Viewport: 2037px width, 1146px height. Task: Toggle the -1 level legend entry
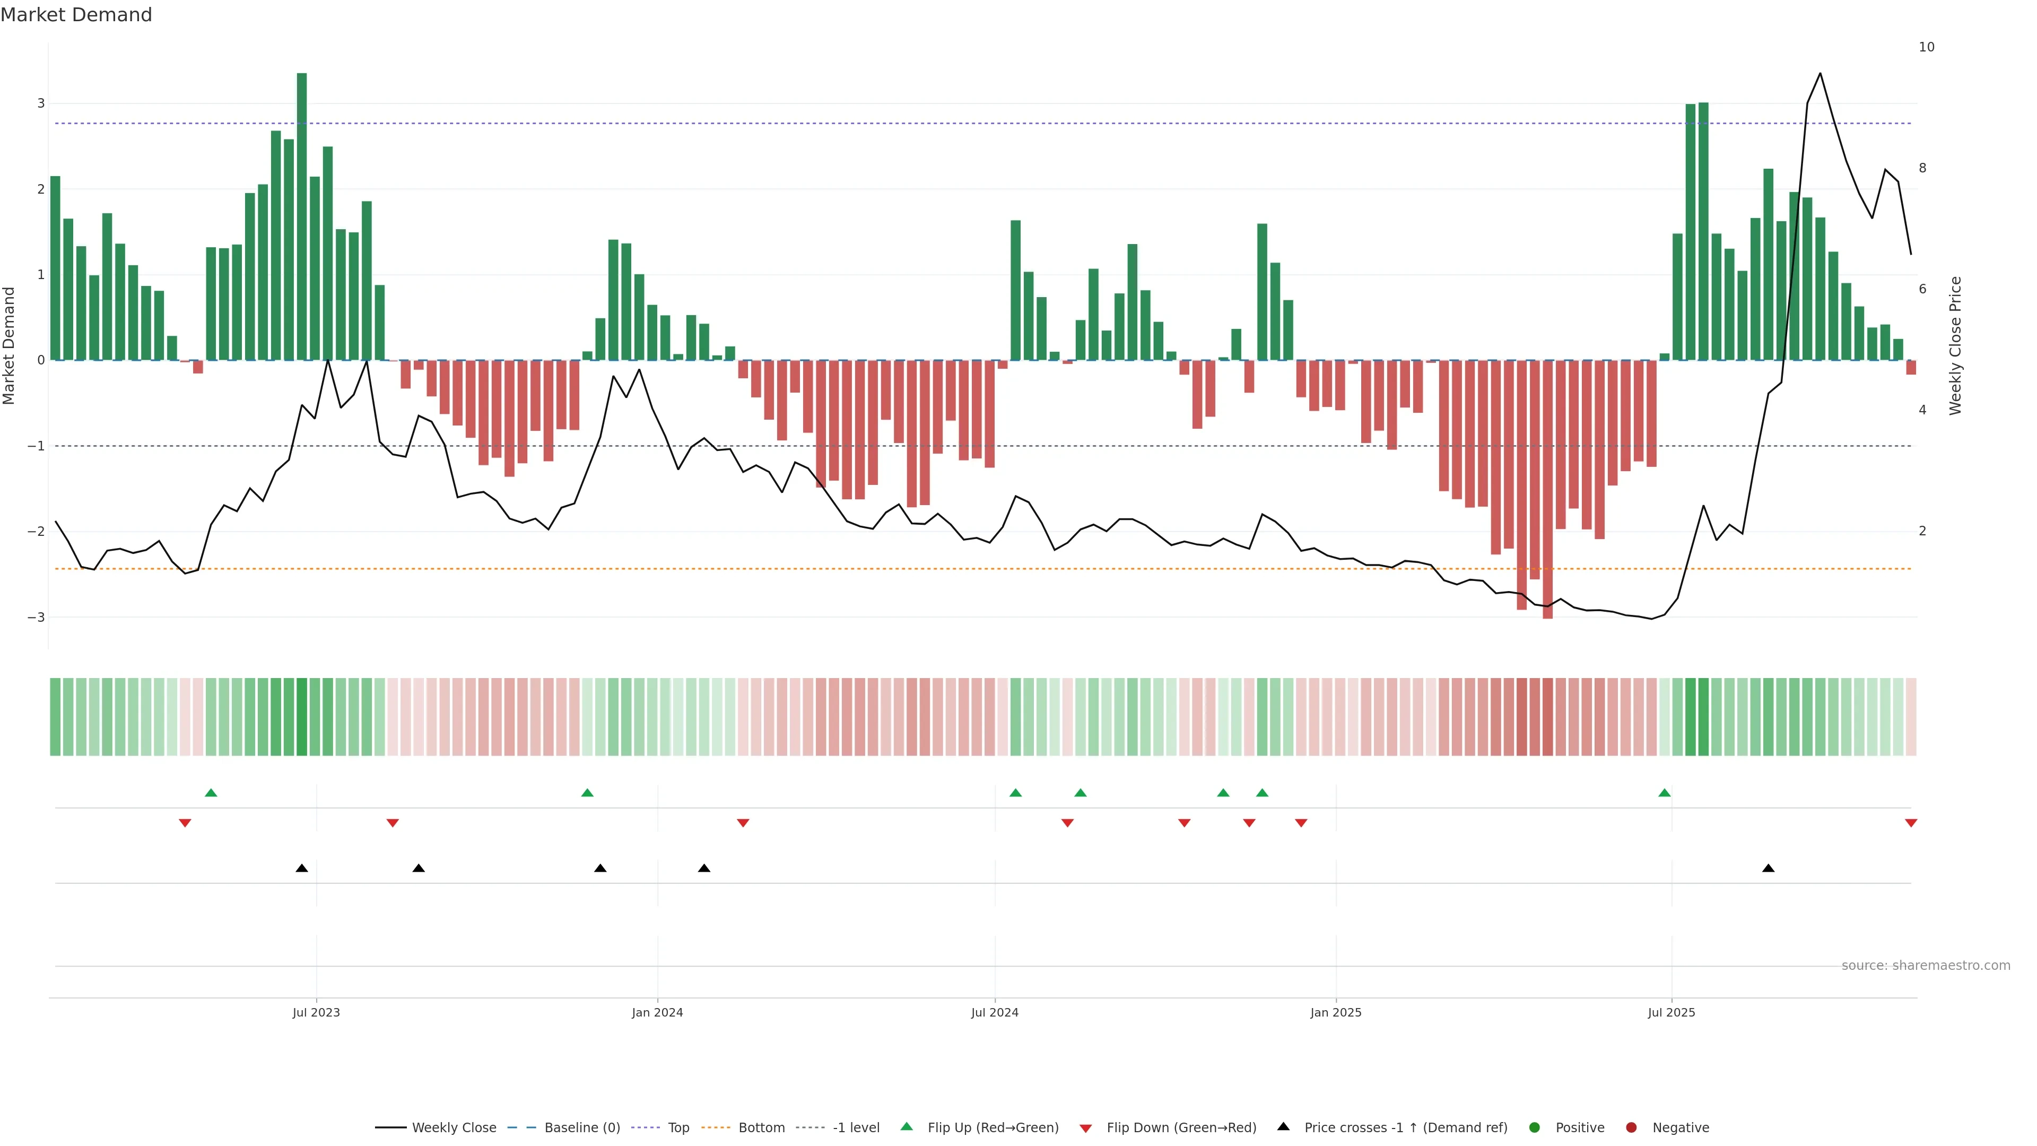tap(856, 1127)
